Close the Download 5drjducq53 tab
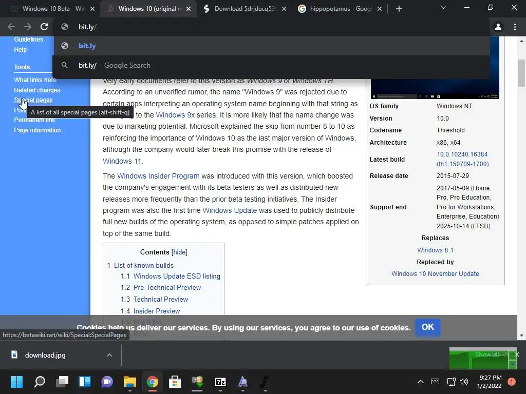This screenshot has width=526, height=394. coord(284,9)
